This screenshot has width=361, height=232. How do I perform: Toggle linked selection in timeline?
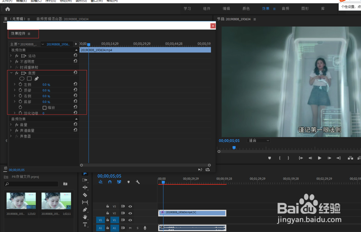(119, 182)
